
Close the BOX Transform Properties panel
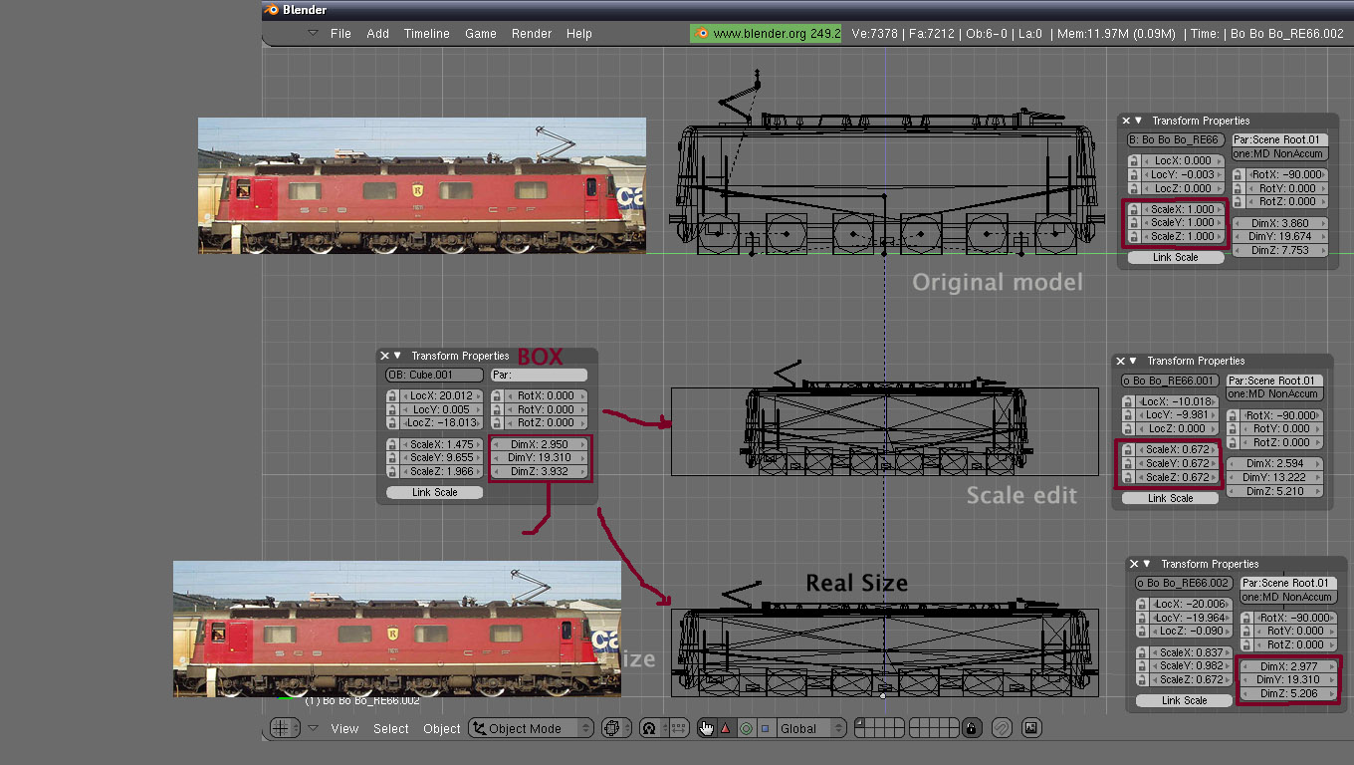click(384, 356)
